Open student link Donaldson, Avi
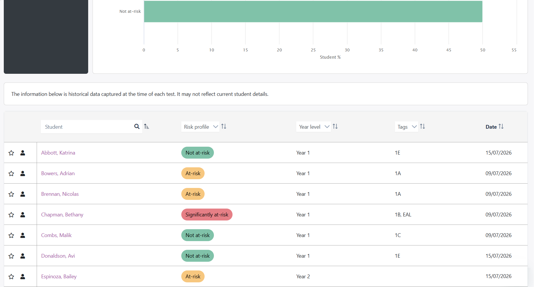Image resolution: width=534 pixels, height=287 pixels. 58,256
